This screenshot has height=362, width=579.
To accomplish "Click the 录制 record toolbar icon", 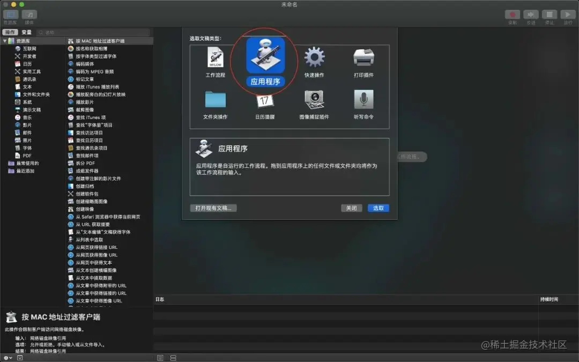I will click(x=512, y=14).
